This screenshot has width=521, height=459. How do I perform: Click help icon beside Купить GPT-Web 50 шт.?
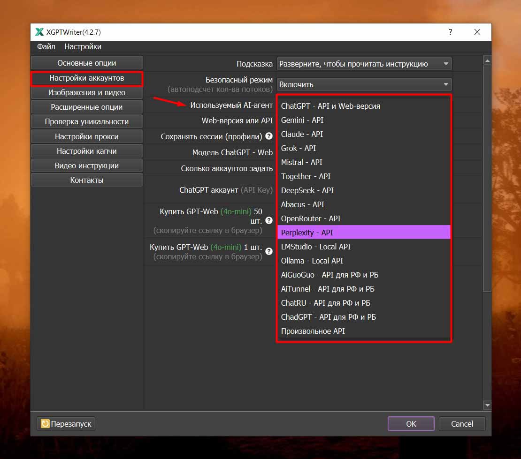coord(269,220)
